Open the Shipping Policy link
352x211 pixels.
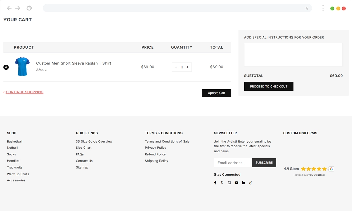click(x=156, y=160)
